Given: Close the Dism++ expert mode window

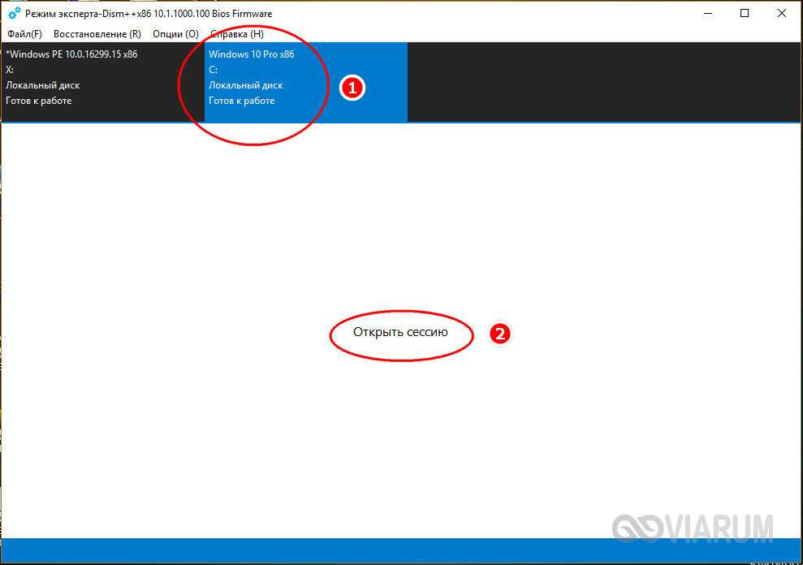Looking at the screenshot, I should pyautogui.click(x=783, y=13).
